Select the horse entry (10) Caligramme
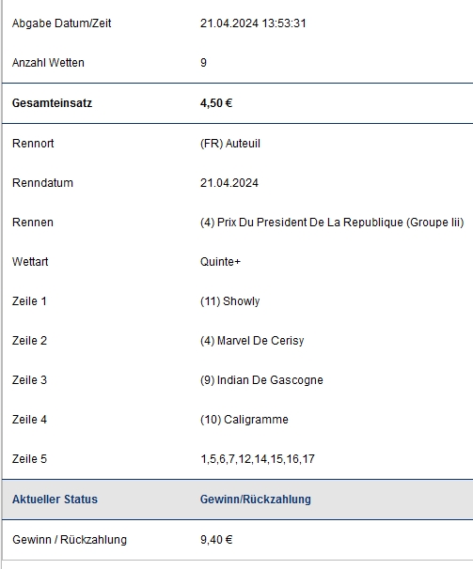The height and width of the screenshot is (569, 473). pos(244,420)
